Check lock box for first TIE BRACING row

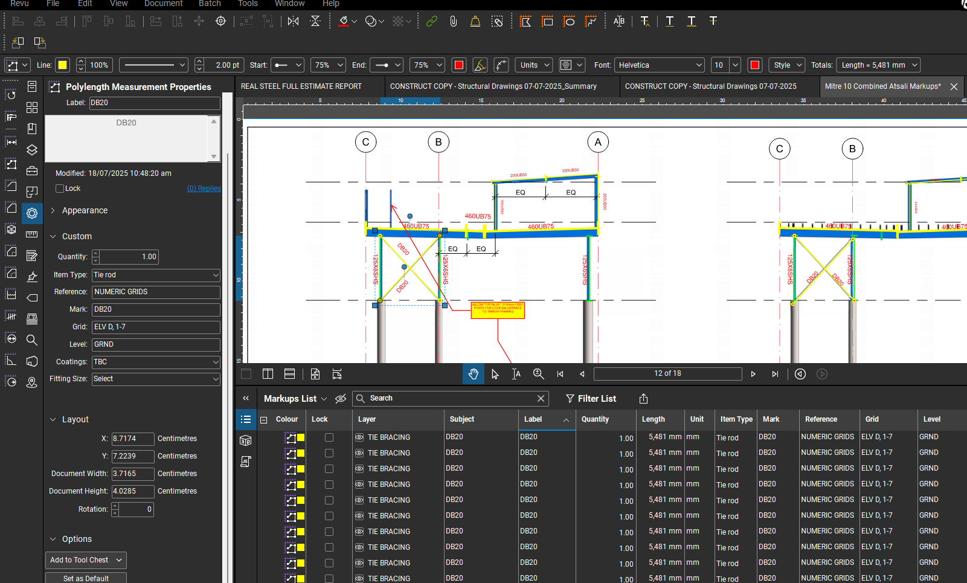click(x=329, y=437)
